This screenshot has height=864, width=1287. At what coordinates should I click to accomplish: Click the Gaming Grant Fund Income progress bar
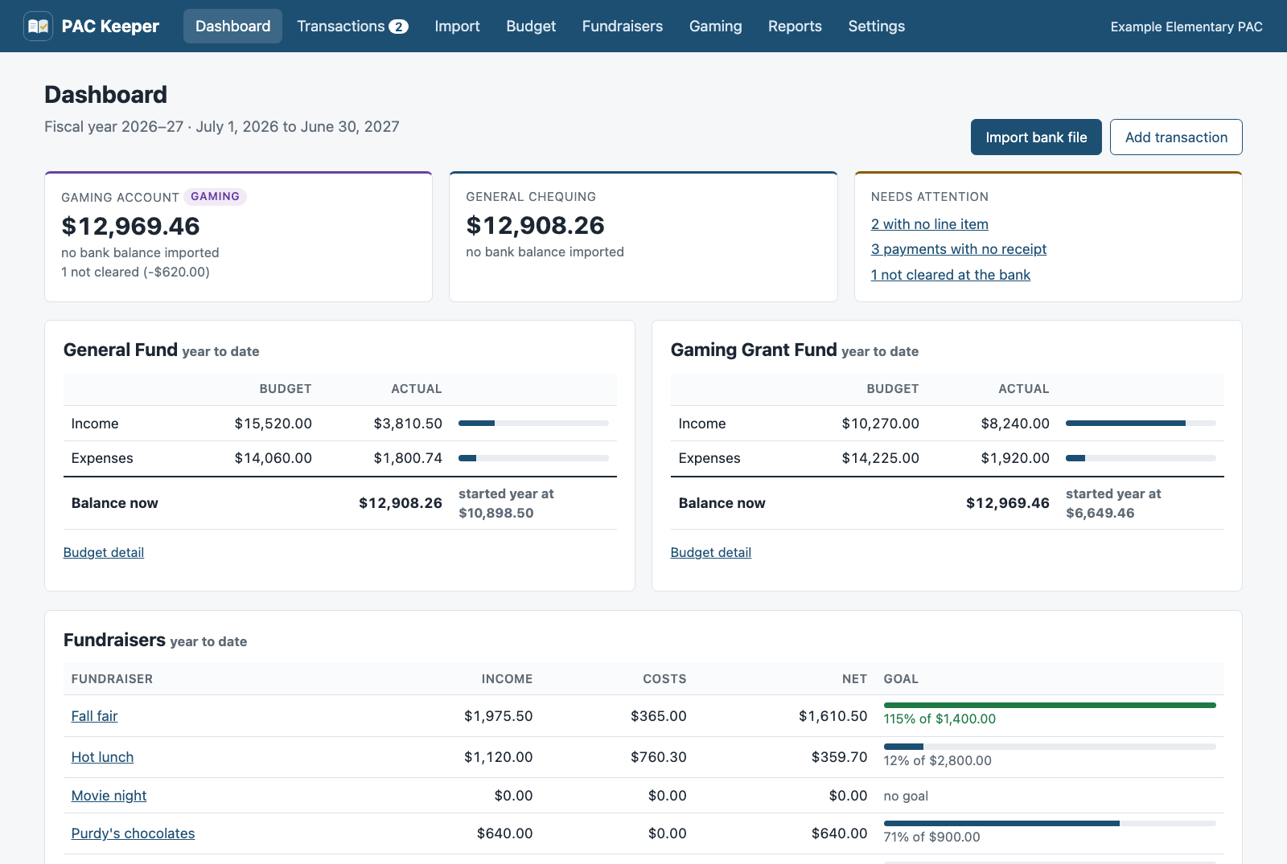click(x=1141, y=423)
